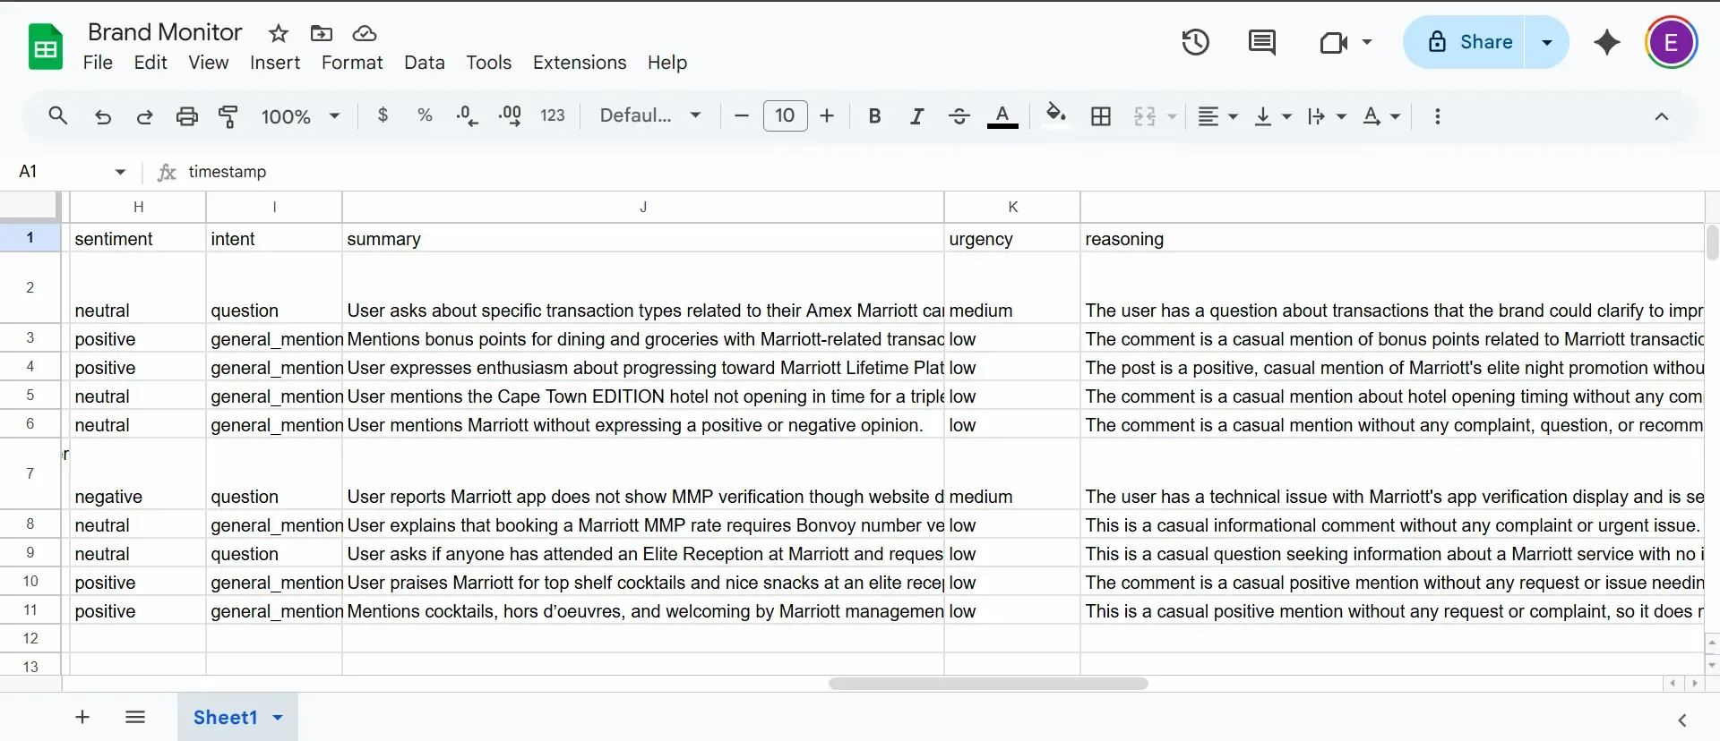This screenshot has height=741, width=1720.
Task: Select column J header
Action: pyautogui.click(x=643, y=207)
